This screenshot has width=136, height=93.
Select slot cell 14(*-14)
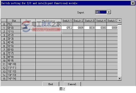pyautogui.click(x=14, y=79)
